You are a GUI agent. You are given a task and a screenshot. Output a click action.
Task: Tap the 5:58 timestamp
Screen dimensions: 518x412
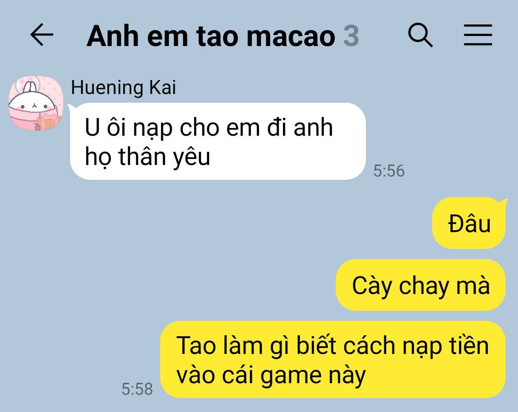coord(137,389)
